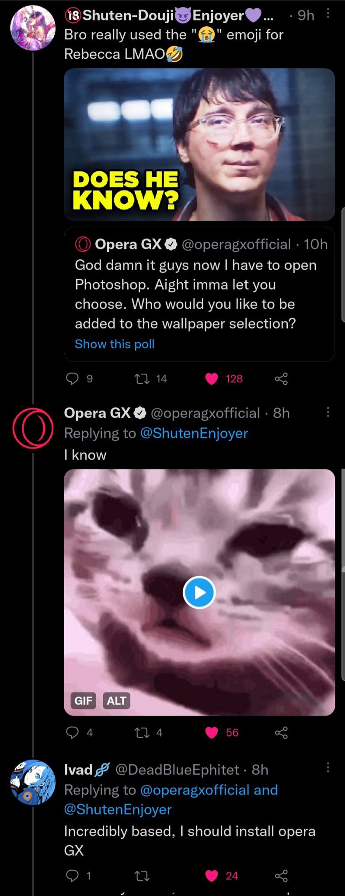Open more options on Opera GX reply
Viewport: 345px width, 896px height.
click(x=328, y=412)
